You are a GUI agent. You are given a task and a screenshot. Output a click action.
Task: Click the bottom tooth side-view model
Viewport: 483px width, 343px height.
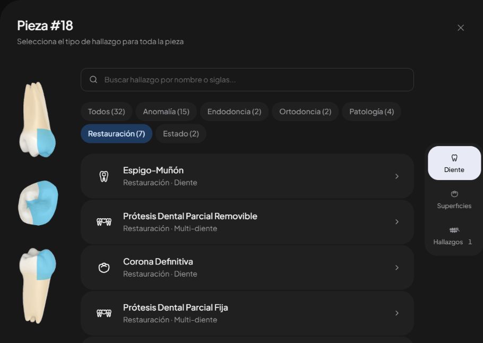[x=38, y=286]
